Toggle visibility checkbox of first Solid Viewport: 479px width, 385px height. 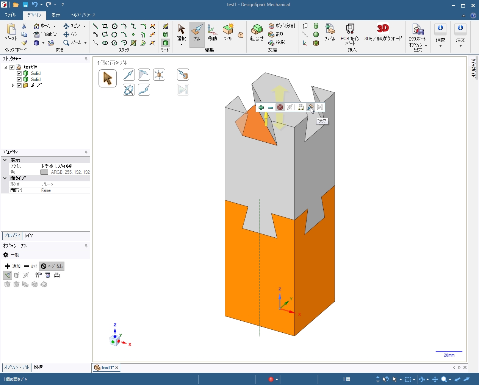19,73
